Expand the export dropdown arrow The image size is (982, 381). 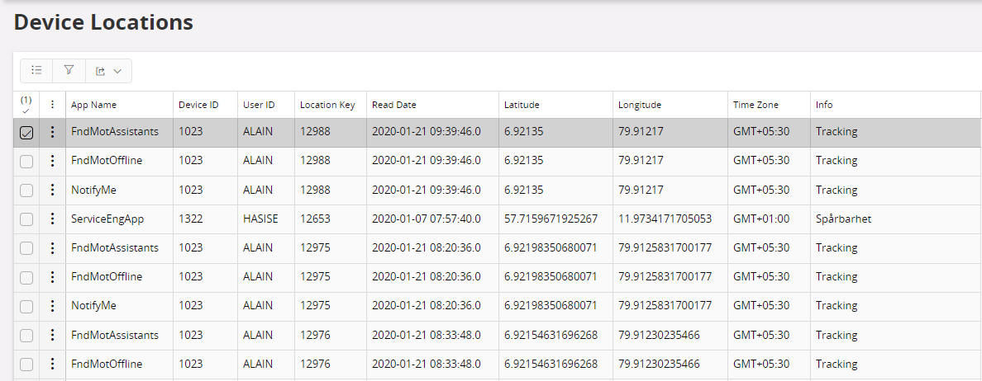[x=117, y=72]
